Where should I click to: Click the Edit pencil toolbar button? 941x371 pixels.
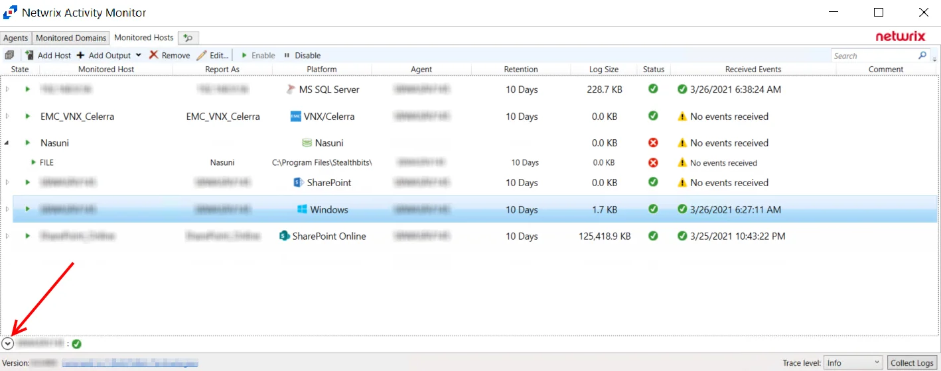(212, 56)
